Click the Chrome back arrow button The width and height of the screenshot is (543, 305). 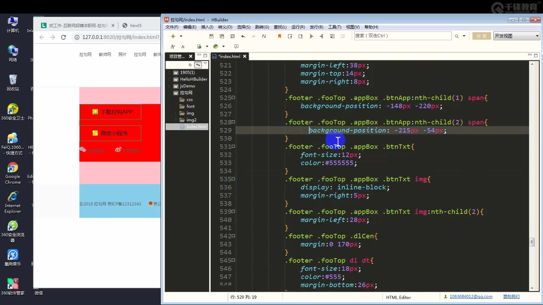pyautogui.click(x=42, y=37)
